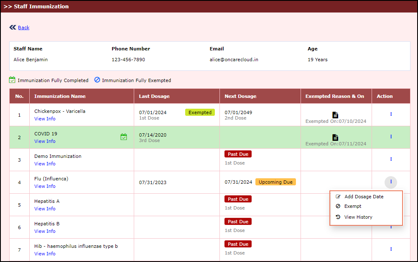Viewport: 418px width, 262px height.
Task: Click three-dot action icon for Flu (Influenca)
Action: [391, 182]
